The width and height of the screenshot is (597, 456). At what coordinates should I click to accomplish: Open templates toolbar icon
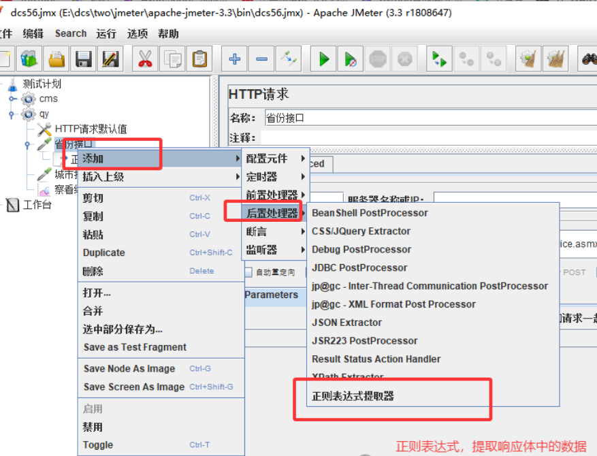pyautogui.click(x=29, y=59)
